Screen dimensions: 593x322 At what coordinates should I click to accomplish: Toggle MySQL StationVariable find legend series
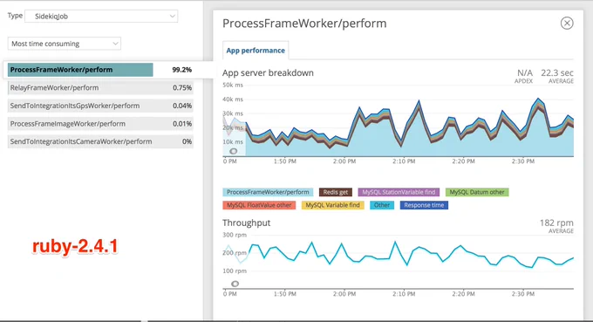tap(399, 192)
